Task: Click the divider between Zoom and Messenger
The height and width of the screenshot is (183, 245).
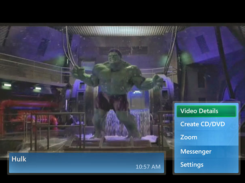Action: pos(206,145)
